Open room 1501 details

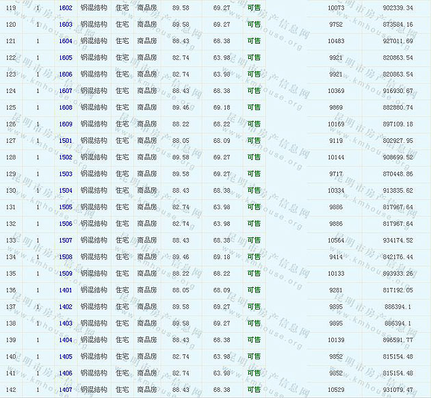pos(66,141)
